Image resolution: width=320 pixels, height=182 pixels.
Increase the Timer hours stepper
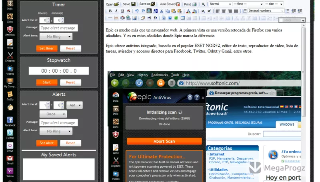click(48, 19)
